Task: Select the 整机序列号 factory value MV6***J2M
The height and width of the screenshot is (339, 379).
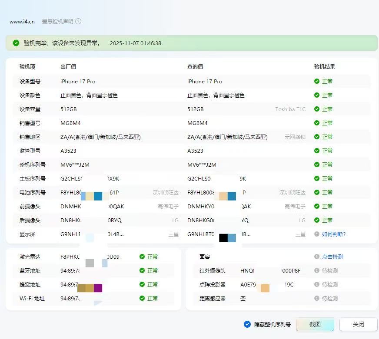Action: click(75, 165)
